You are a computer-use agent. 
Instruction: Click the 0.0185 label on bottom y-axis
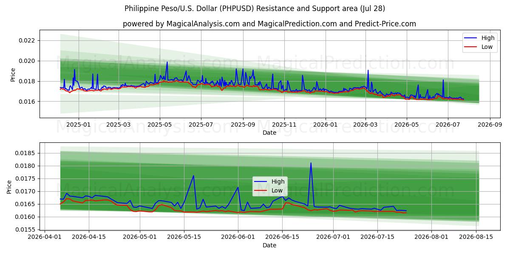point(25,153)
